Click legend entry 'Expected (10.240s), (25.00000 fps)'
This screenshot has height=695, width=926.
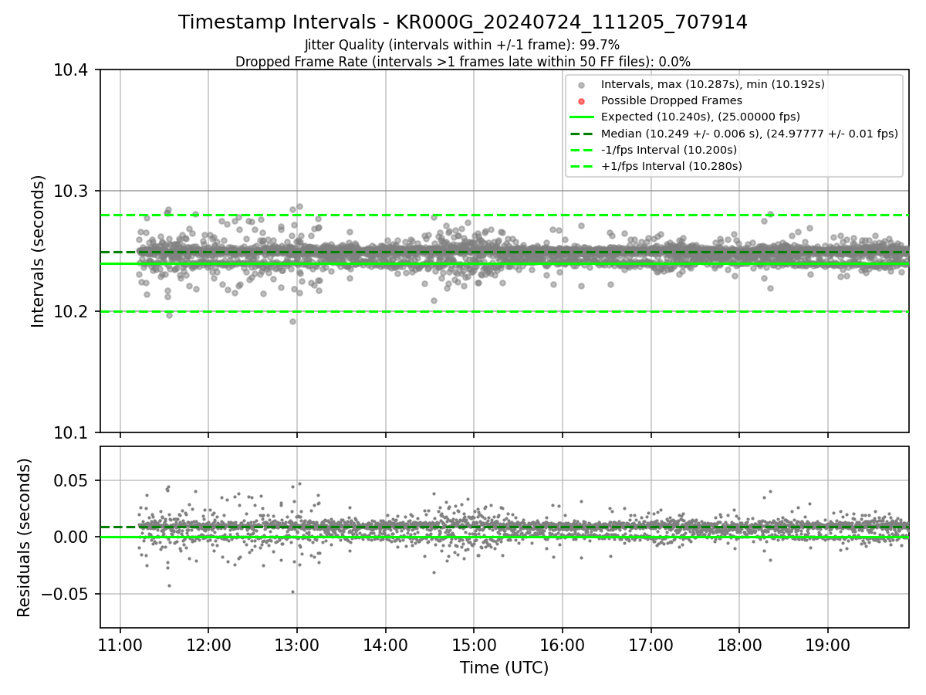point(701,117)
